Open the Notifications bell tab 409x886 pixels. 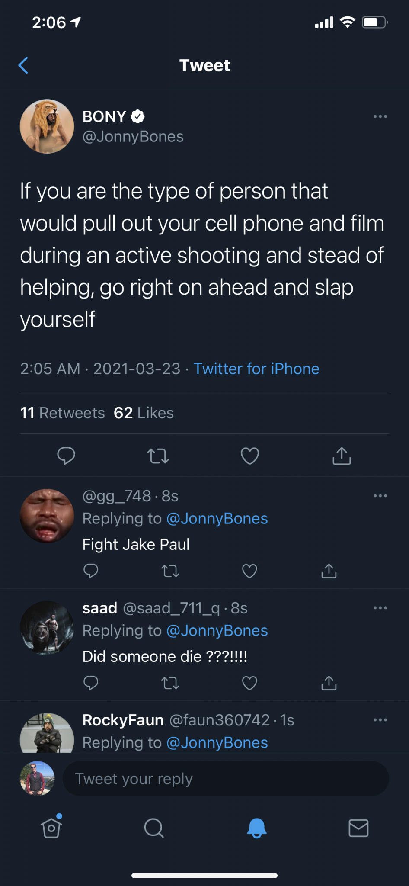pyautogui.click(x=256, y=828)
